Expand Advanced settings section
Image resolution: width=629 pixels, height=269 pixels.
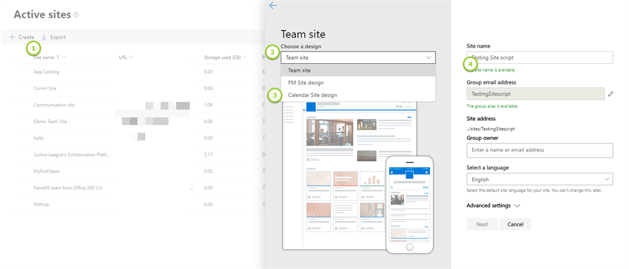click(493, 206)
